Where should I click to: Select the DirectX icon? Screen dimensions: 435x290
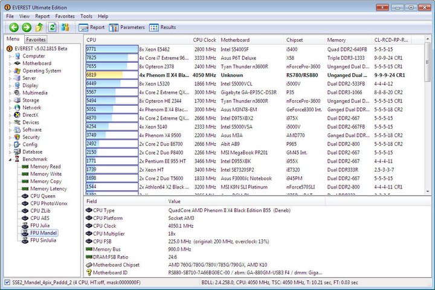coord(18,115)
